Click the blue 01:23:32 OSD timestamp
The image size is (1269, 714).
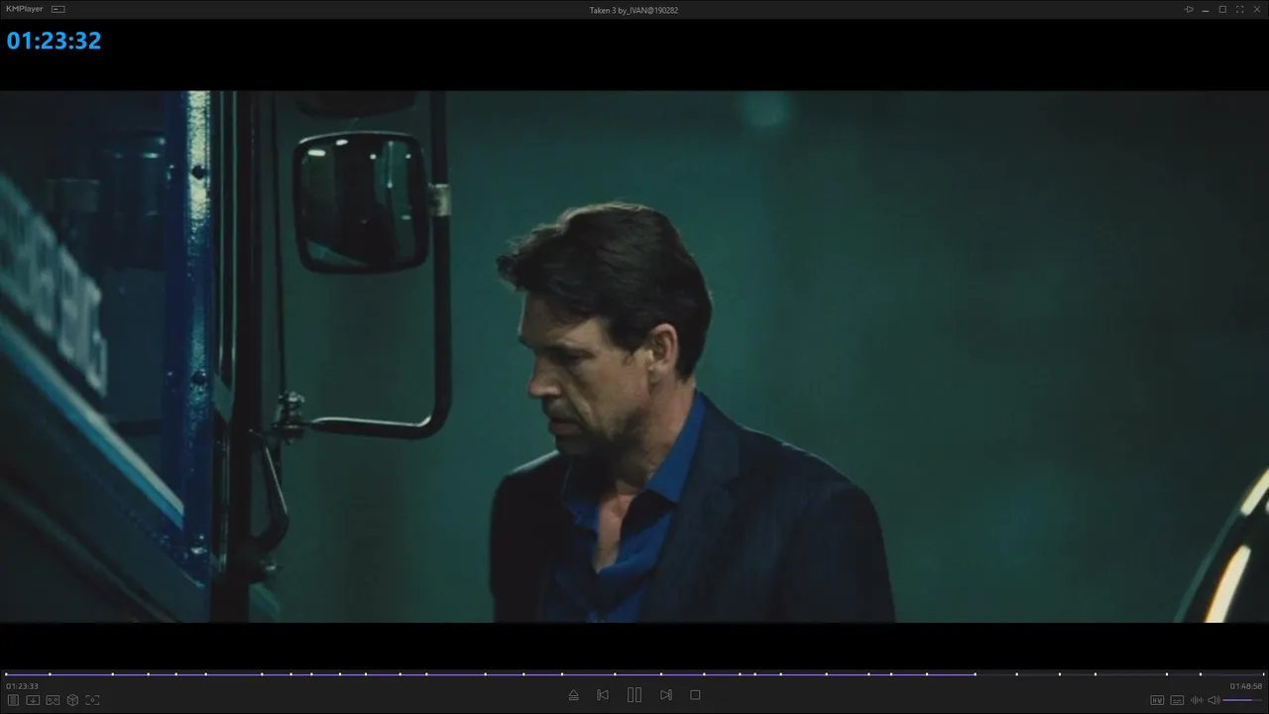[54, 41]
